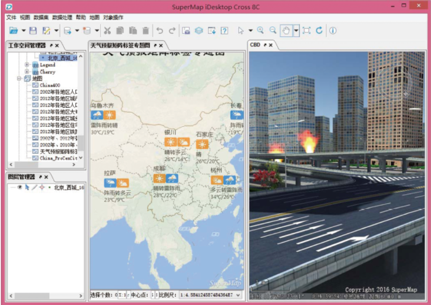This screenshot has height=305, width=431.
Task: Expand the save-as icon's dropdown arrow
Action: [x=57, y=31]
